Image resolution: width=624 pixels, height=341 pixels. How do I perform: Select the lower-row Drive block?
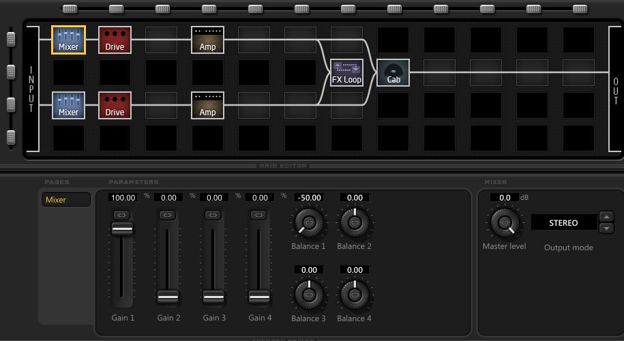pyautogui.click(x=115, y=106)
